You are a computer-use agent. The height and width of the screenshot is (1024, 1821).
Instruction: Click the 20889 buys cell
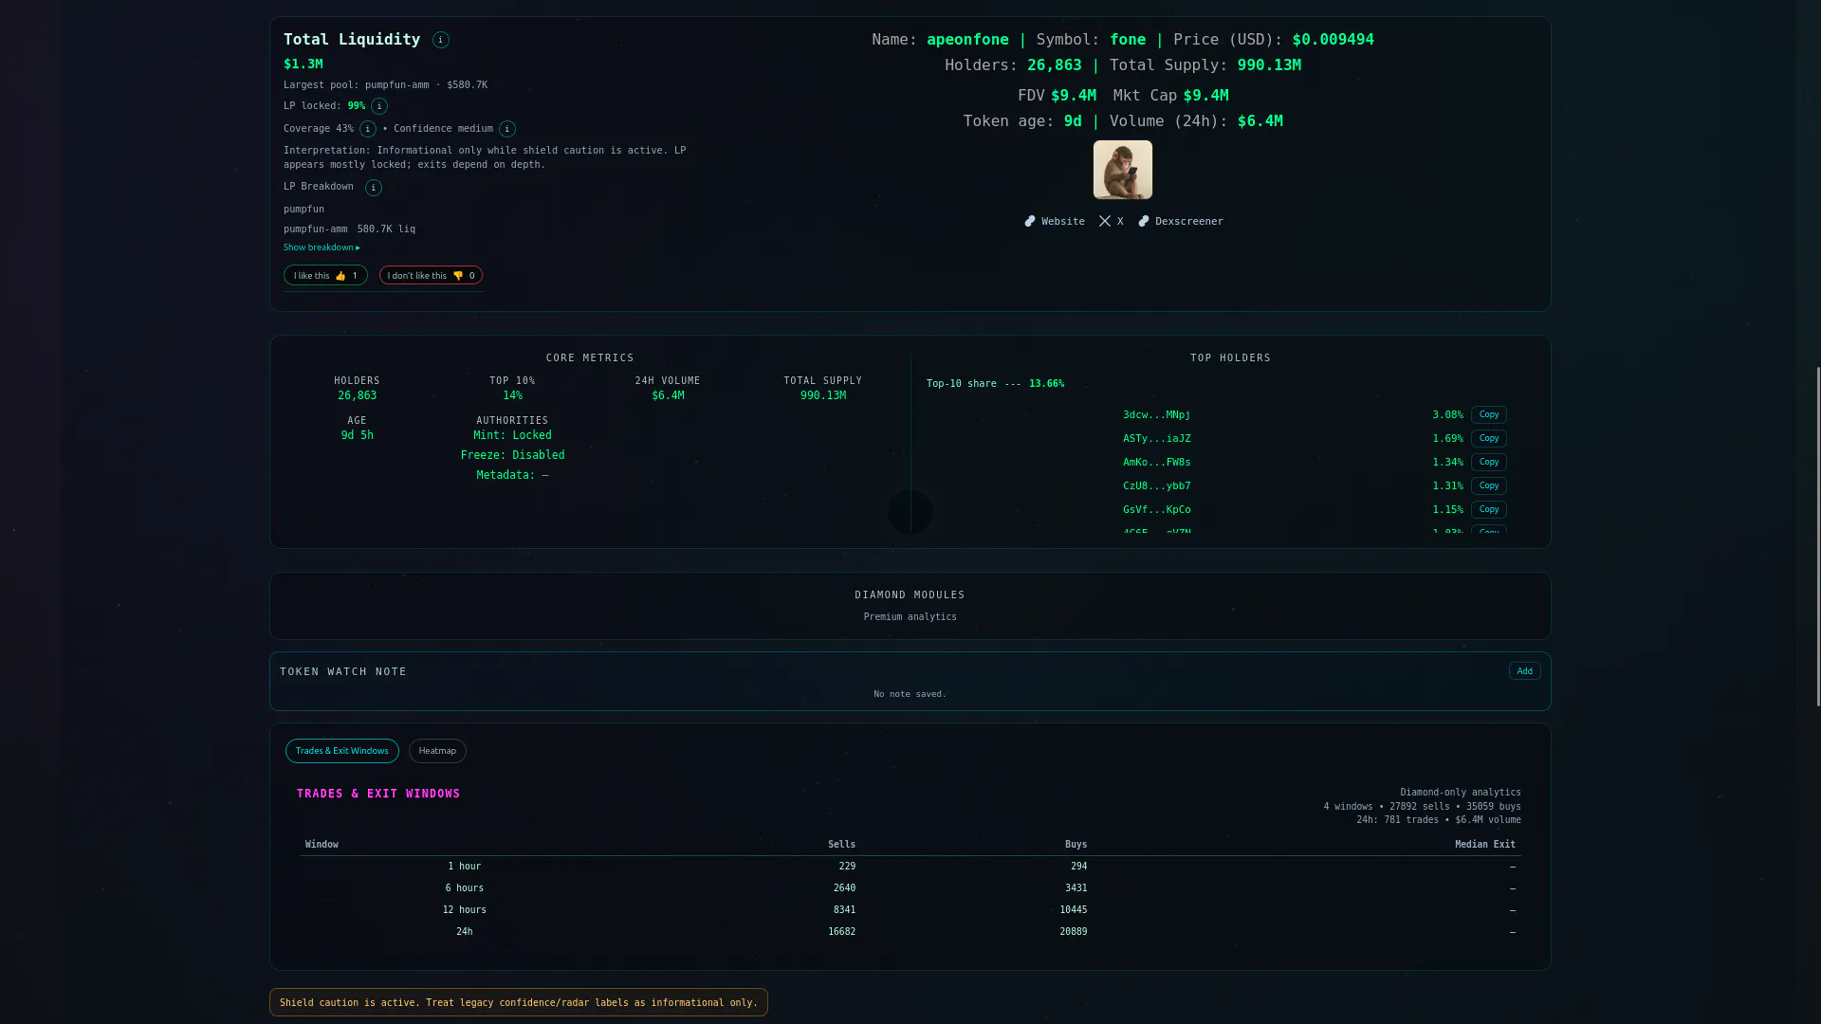click(1073, 932)
